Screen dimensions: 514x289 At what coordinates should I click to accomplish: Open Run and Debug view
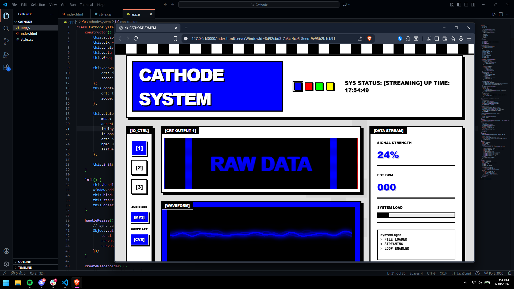(6, 55)
